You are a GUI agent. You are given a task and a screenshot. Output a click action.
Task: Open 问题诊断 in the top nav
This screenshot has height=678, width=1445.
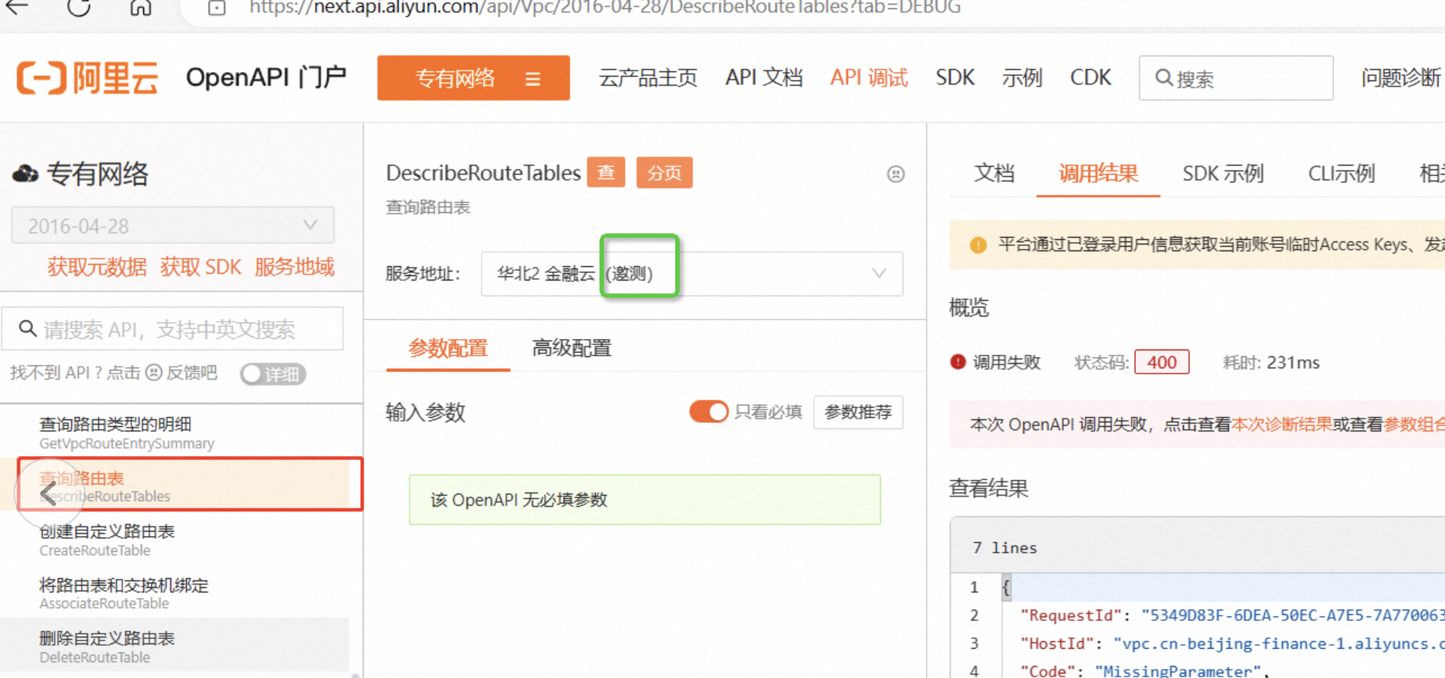click(x=1401, y=78)
